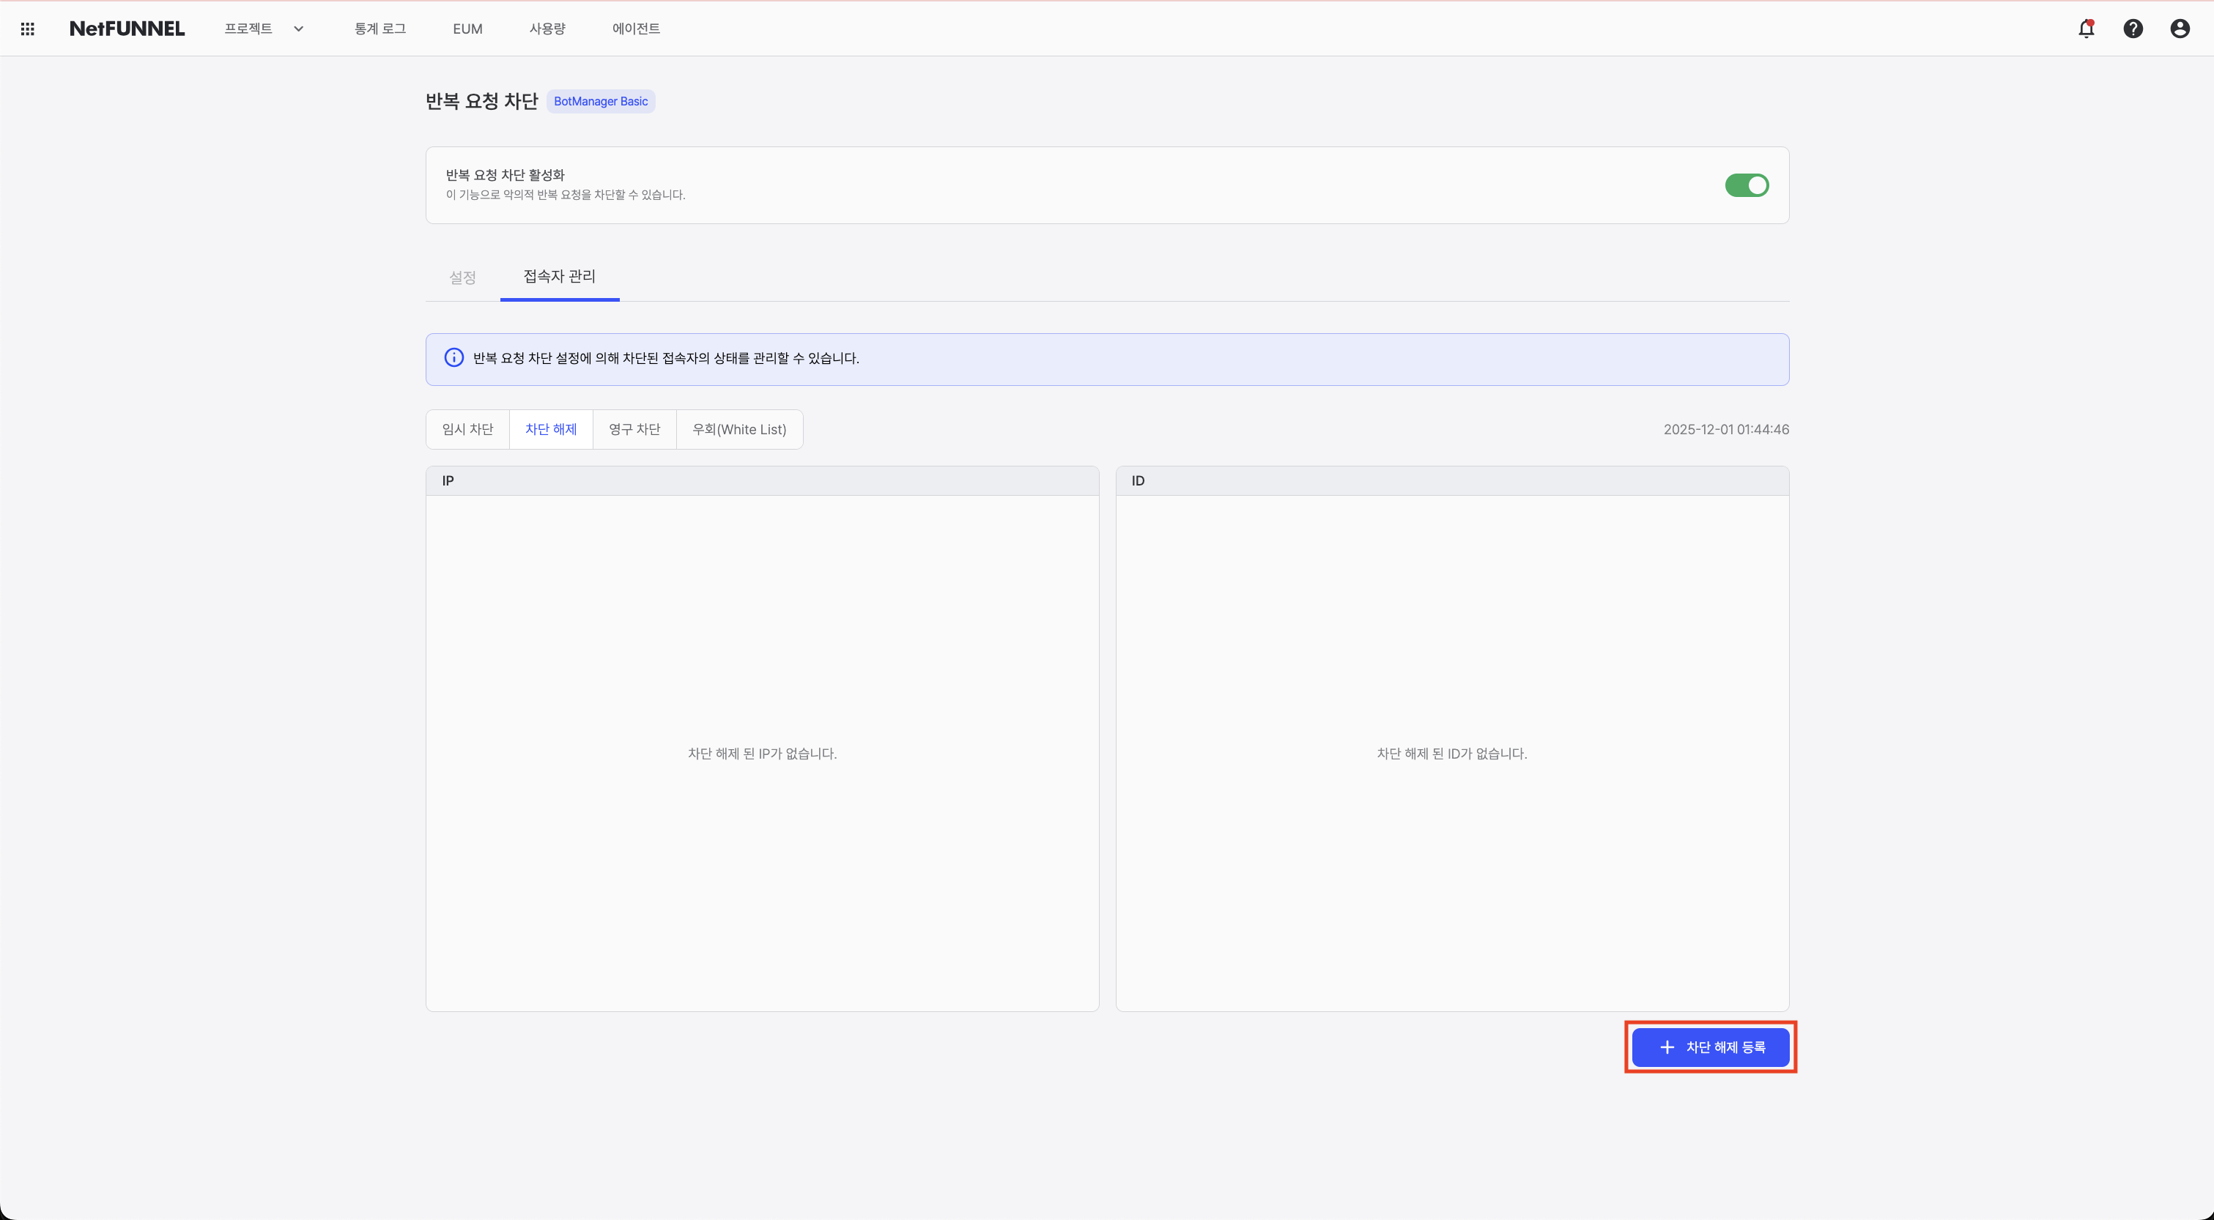
Task: Select the 임시 차단 filter
Action: pyautogui.click(x=467, y=428)
